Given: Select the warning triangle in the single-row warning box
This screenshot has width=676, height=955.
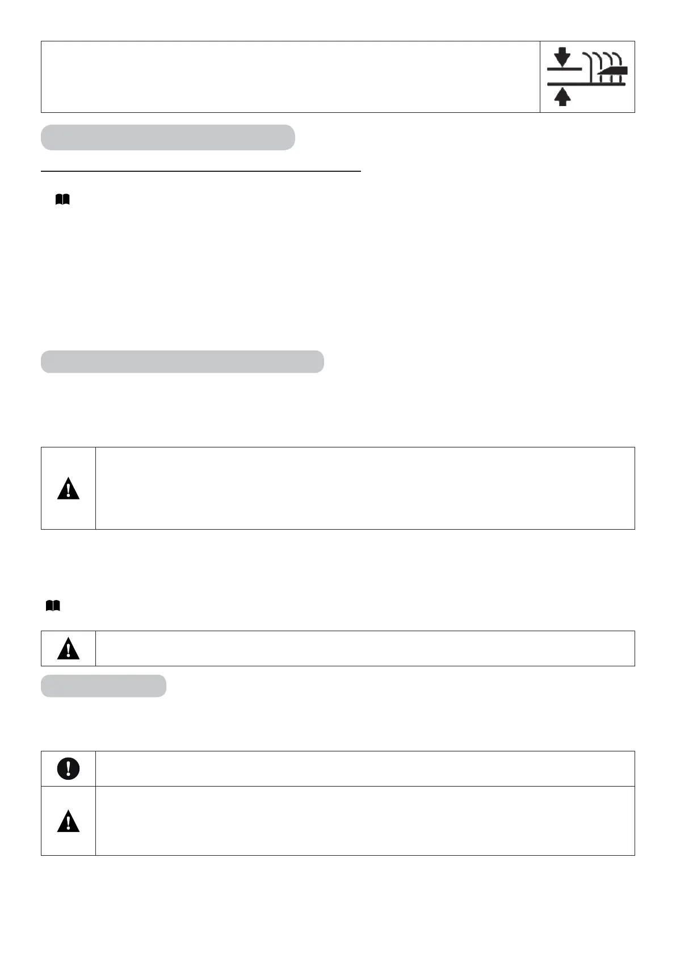Looking at the screenshot, I should pos(68,648).
